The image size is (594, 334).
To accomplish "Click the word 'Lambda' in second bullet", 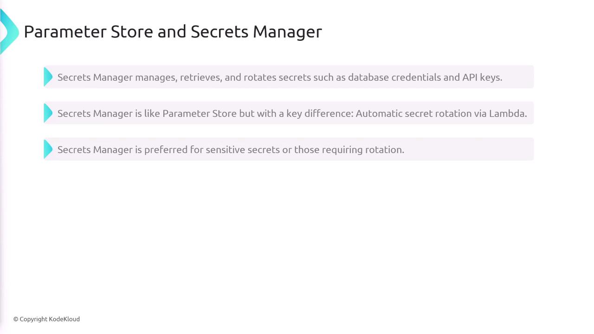I will [507, 113].
